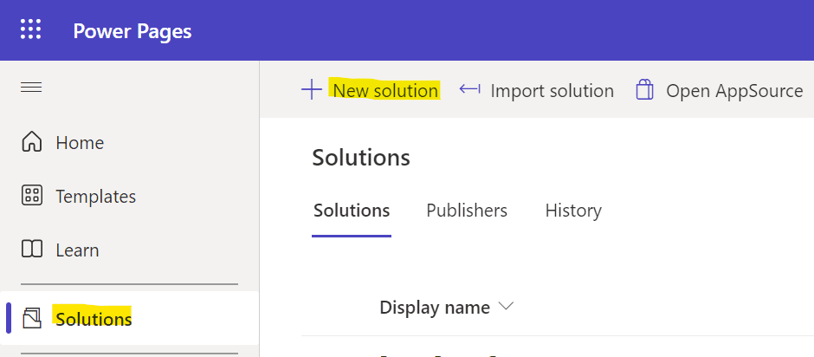814x357 pixels.
Task: Click the Power Pages title
Action: point(132,31)
